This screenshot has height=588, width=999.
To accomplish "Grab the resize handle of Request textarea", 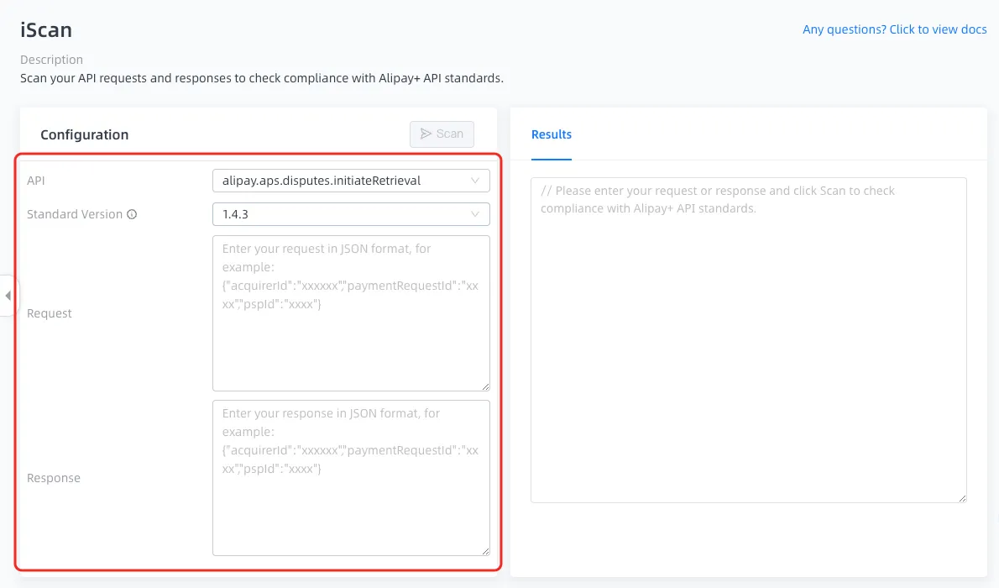I will 484,386.
